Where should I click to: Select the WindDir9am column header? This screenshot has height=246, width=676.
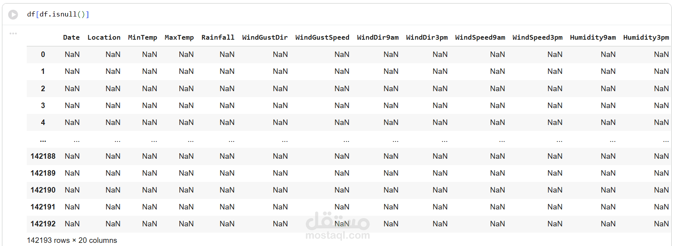click(378, 37)
